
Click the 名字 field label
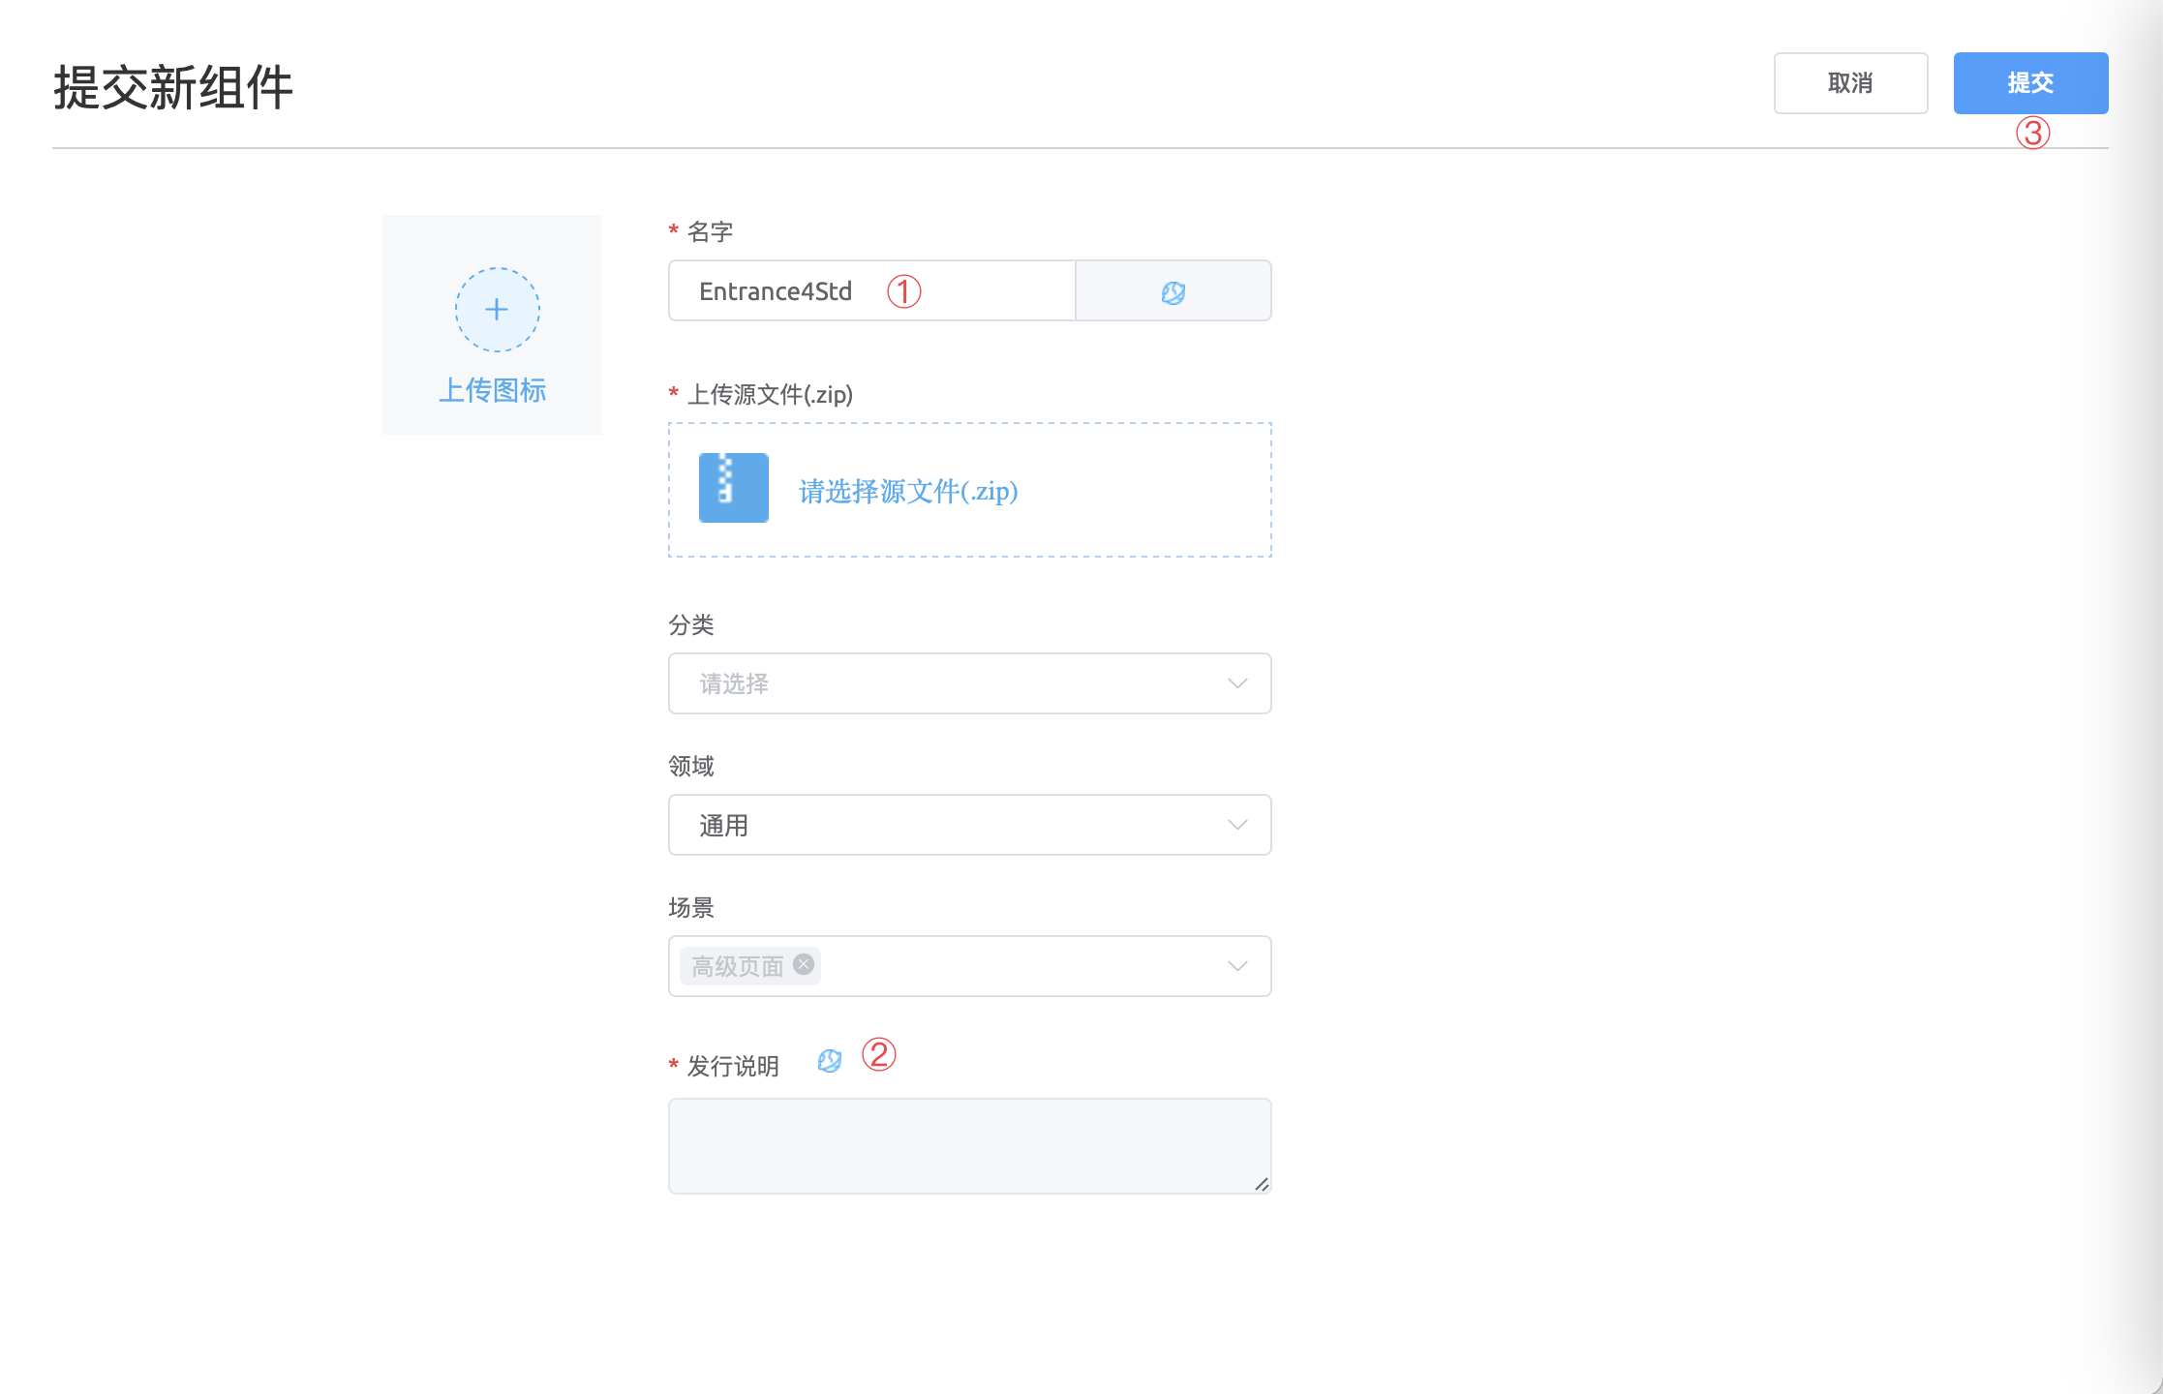tap(710, 232)
